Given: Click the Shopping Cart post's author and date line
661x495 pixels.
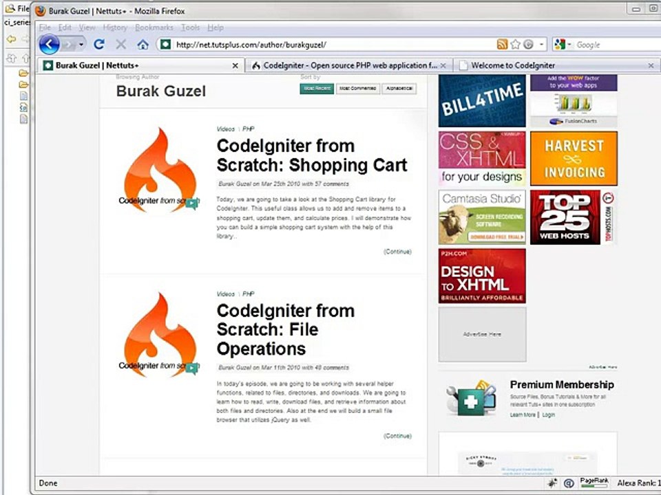Looking at the screenshot, I should click(283, 184).
